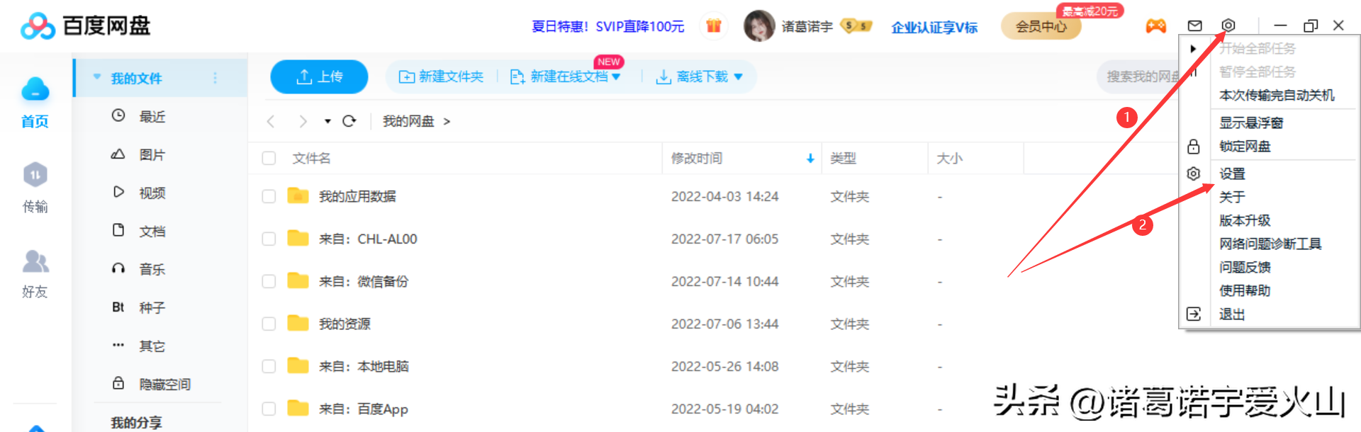Click the username 诸葛诺宇
The width and height of the screenshot is (1361, 432).
(x=807, y=27)
